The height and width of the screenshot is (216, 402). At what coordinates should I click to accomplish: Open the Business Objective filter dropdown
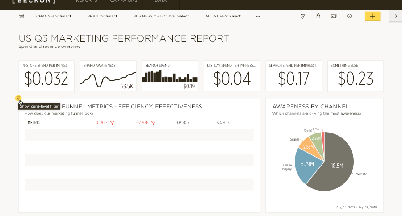click(162, 16)
